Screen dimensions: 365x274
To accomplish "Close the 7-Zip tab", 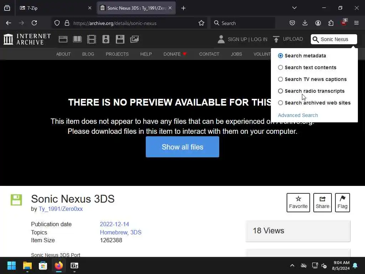I will 90,8.
